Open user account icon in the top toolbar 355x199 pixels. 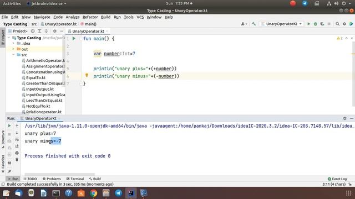[x=244, y=24]
